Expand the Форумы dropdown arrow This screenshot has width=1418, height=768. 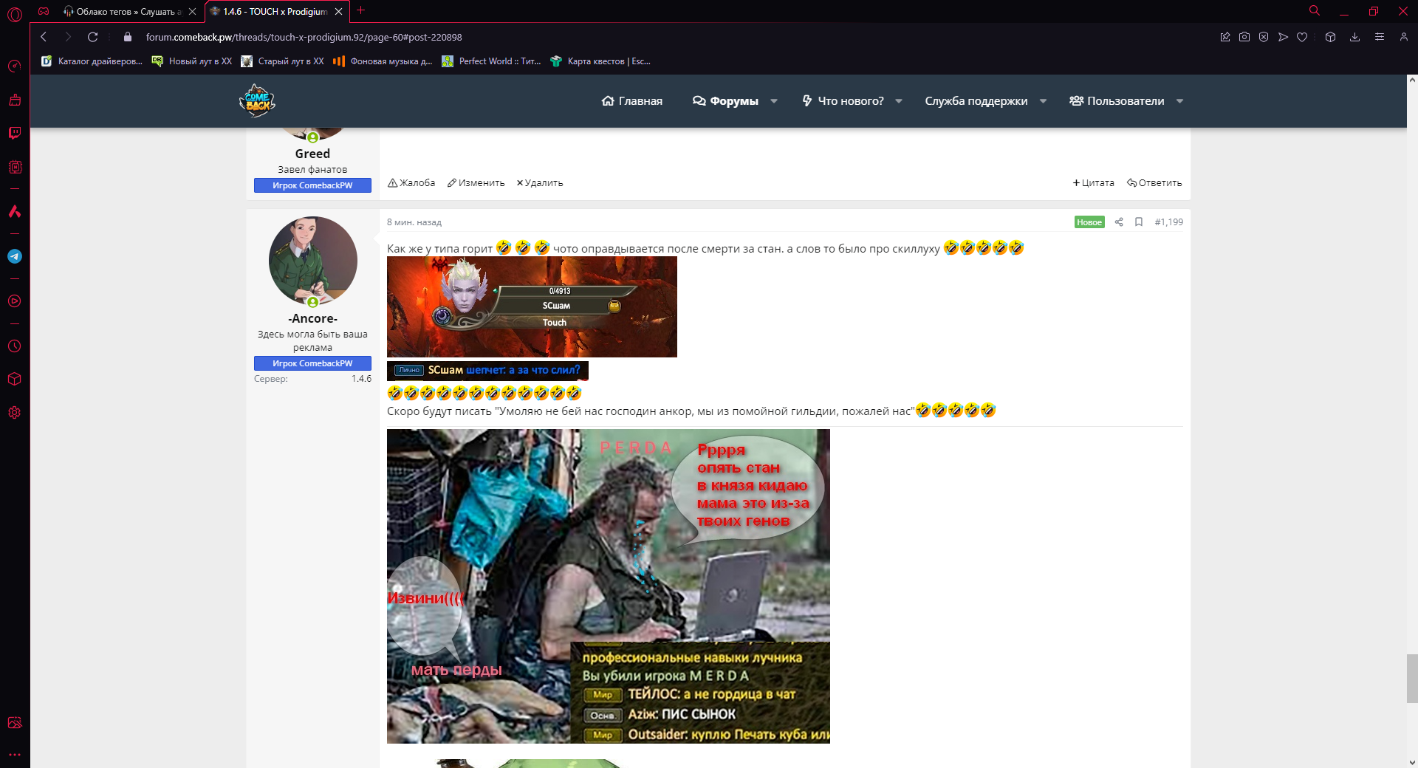pyautogui.click(x=774, y=101)
